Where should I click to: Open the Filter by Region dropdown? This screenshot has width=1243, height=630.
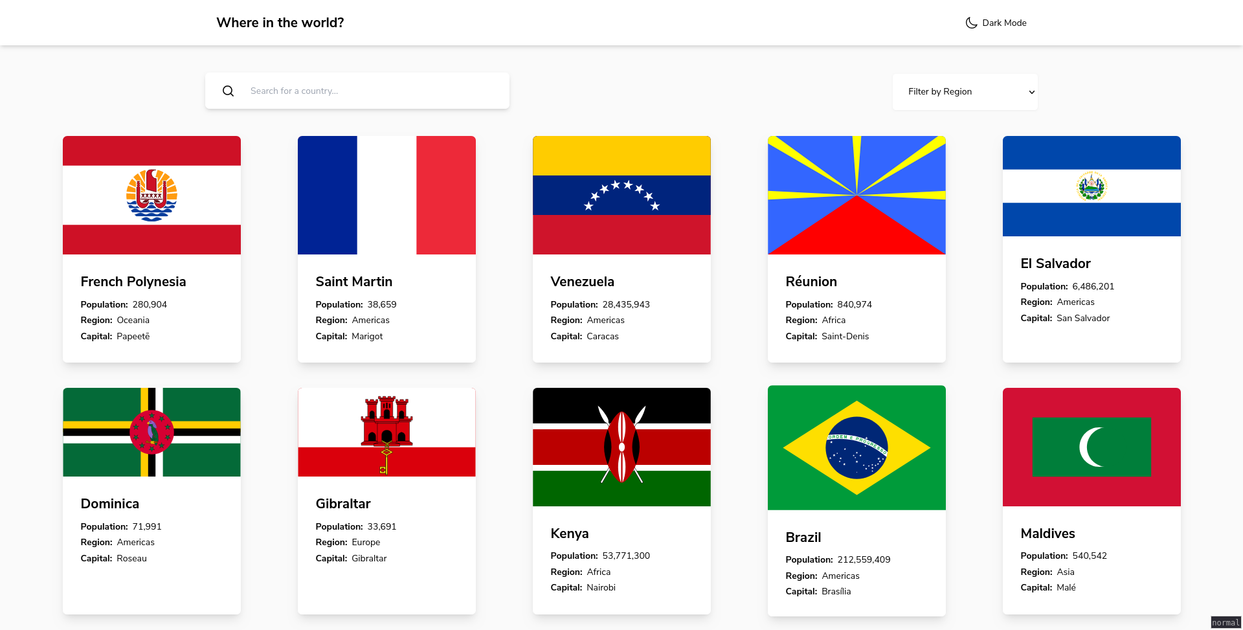[964, 92]
